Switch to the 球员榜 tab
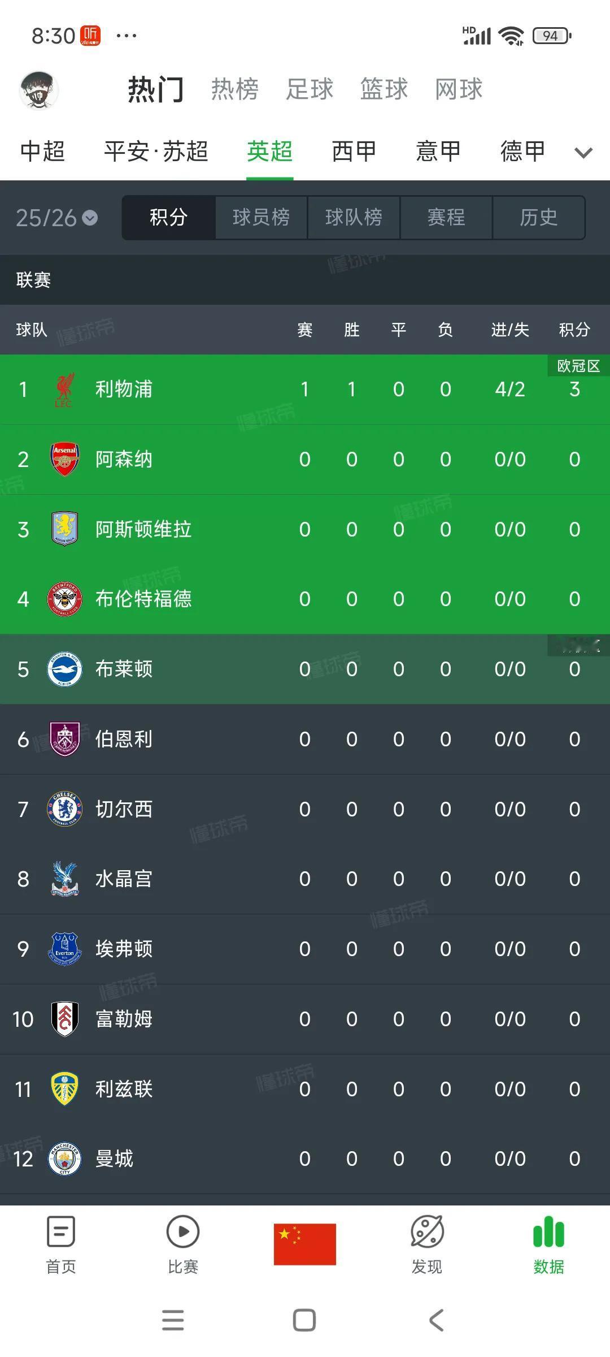Viewport: 610px width, 1357px height. coord(261,218)
